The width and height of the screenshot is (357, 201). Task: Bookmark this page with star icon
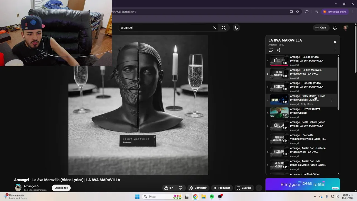click(298, 12)
